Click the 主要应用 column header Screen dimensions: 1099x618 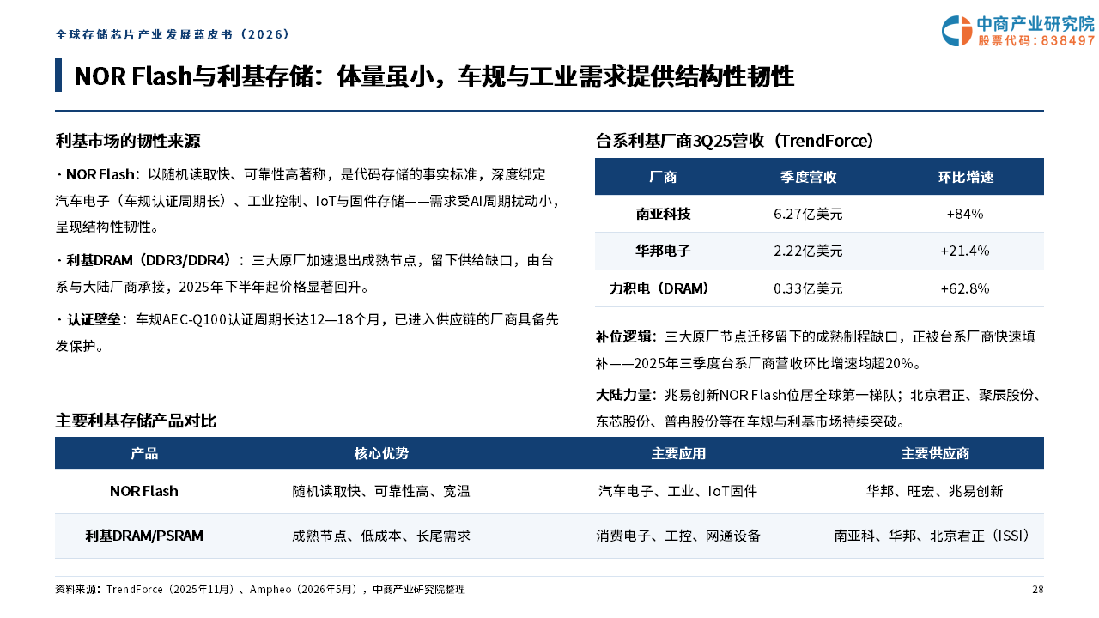(678, 453)
